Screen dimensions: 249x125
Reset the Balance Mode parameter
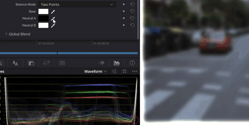click(x=132, y=4)
